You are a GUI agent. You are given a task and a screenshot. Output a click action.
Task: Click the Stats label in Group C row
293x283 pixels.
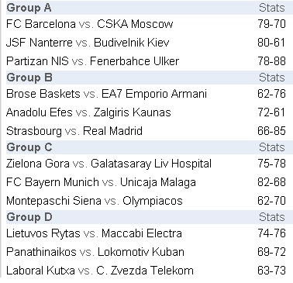(272, 147)
